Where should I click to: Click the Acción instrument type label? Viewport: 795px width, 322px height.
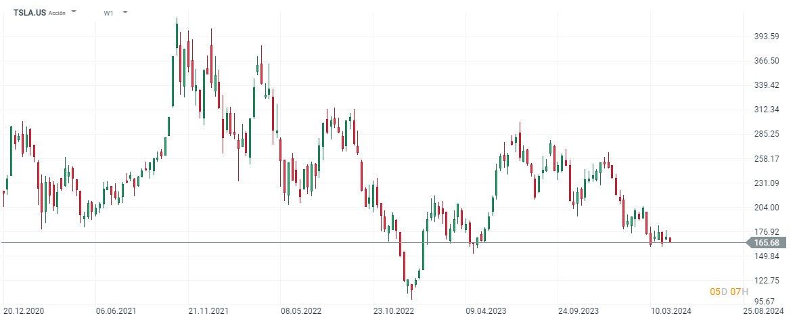[58, 13]
